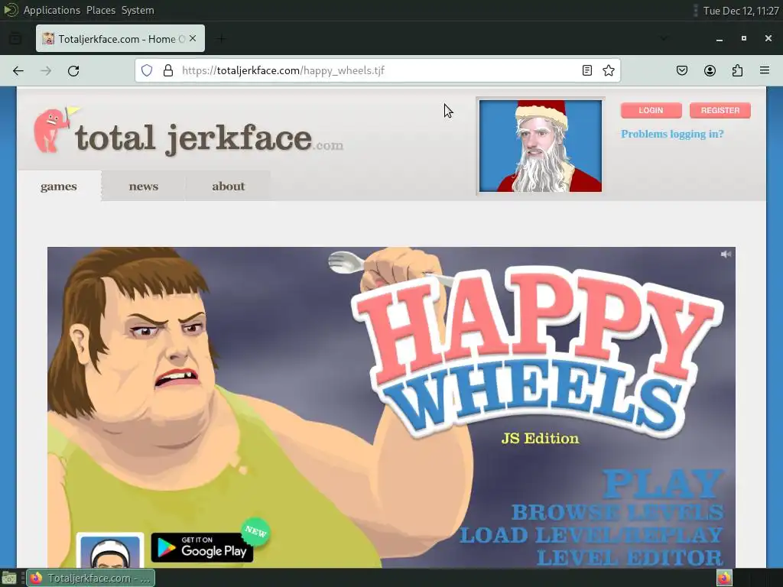783x587 pixels.
Task: Open the Firefox View icon left of tabs
Action: (15, 38)
